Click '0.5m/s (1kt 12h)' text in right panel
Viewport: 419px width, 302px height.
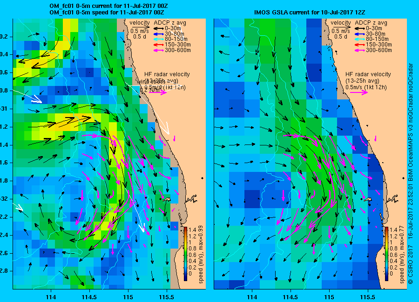click(x=366, y=87)
